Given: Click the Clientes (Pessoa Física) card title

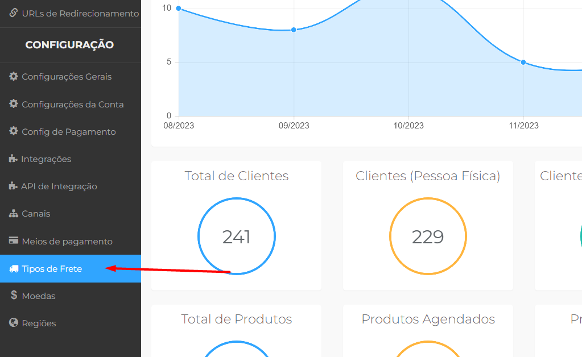Looking at the screenshot, I should click(x=428, y=176).
